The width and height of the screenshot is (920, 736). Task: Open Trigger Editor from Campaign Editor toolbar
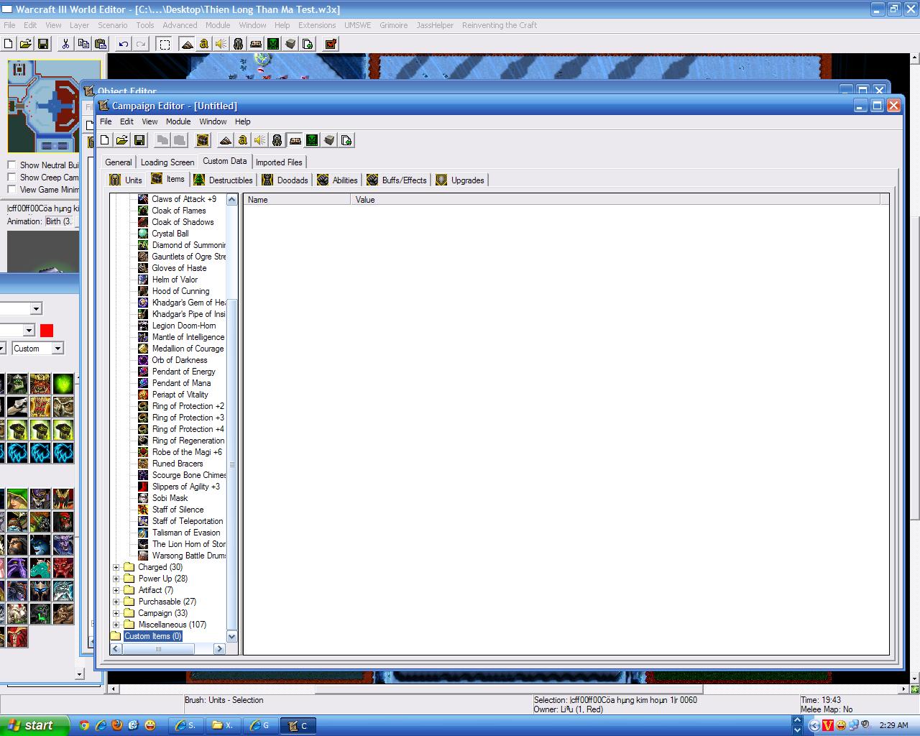click(243, 140)
